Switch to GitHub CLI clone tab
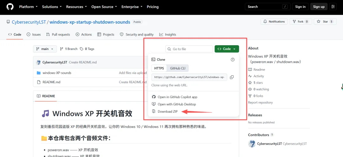Image resolution: width=343 pixels, height=157 pixels. pyautogui.click(x=178, y=68)
